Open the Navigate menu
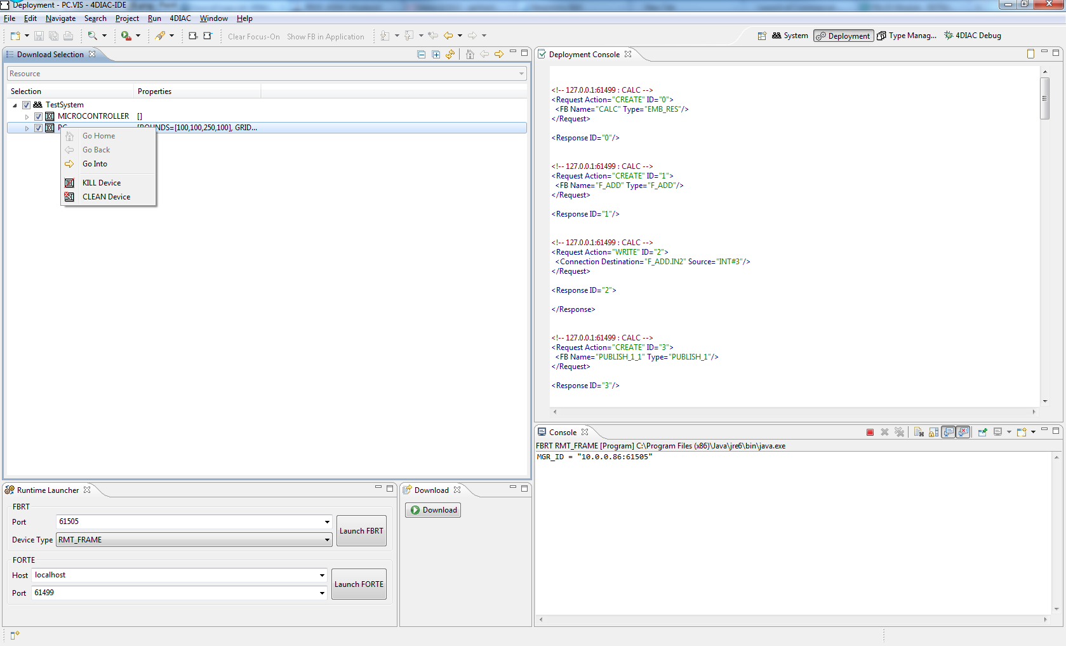Image resolution: width=1066 pixels, height=646 pixels. pyautogui.click(x=60, y=18)
